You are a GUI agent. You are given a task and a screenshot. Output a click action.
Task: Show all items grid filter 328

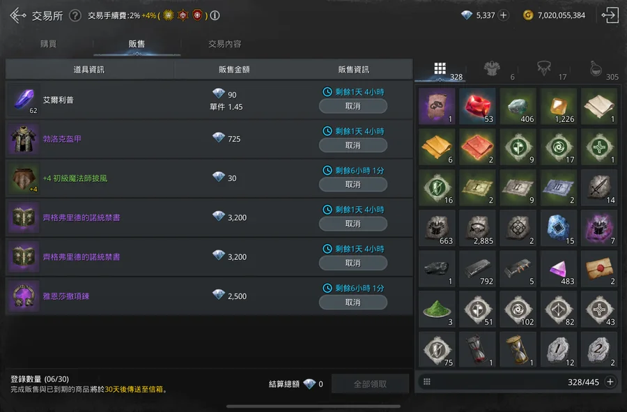(x=440, y=69)
